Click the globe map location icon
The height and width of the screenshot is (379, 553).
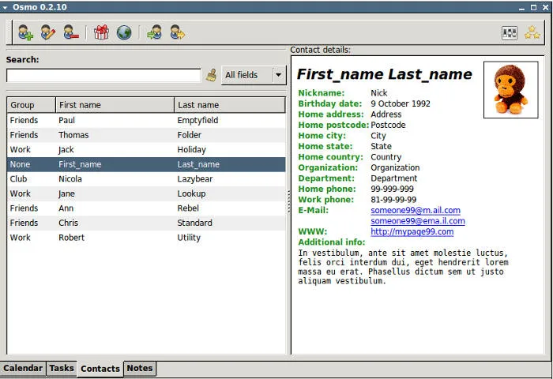pos(124,32)
